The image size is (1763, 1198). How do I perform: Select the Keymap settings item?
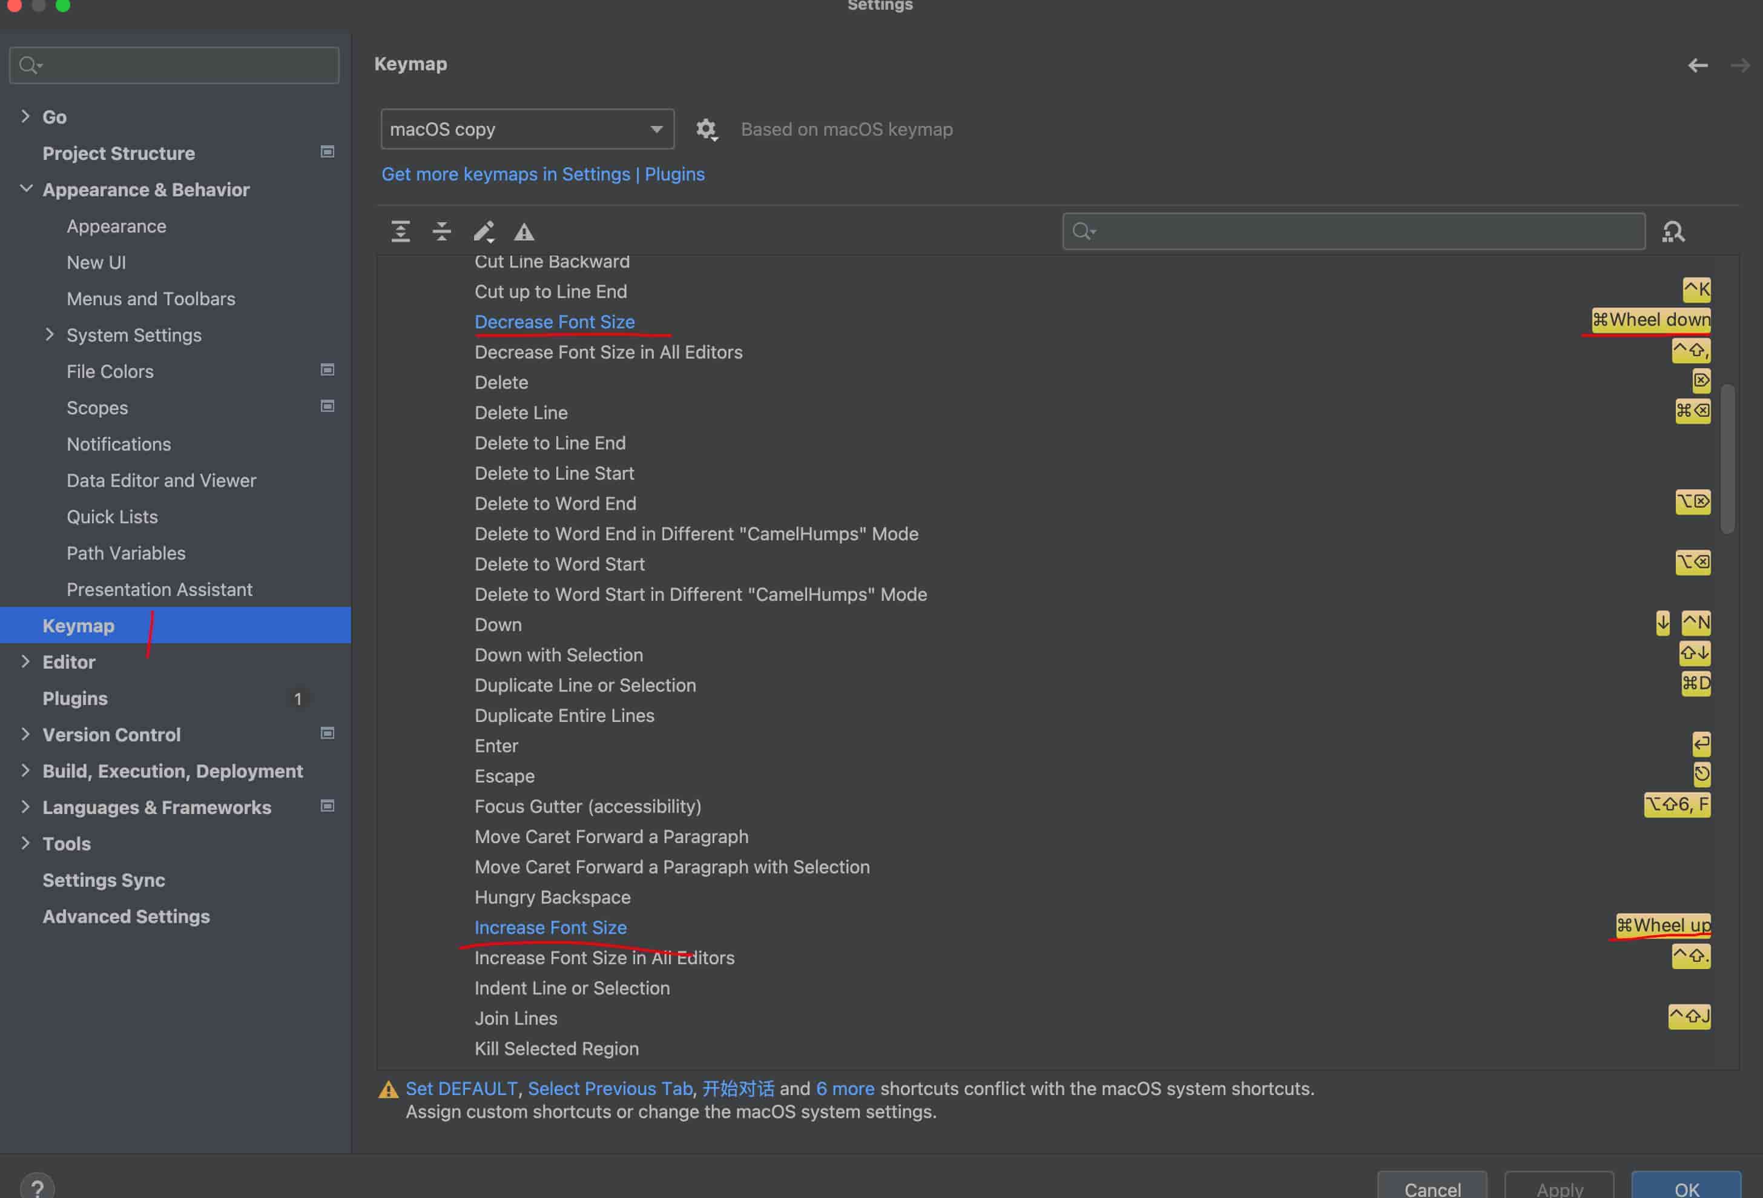click(x=175, y=626)
